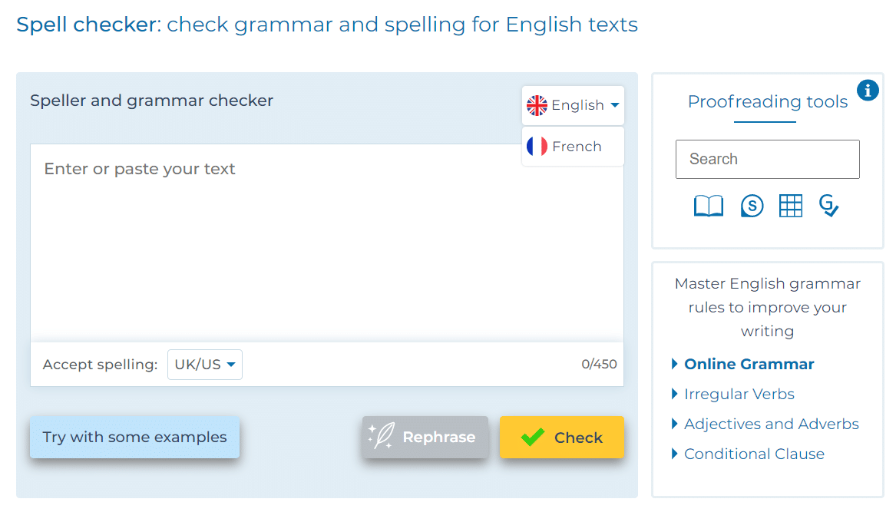Click the British flag language icon

[536, 104]
